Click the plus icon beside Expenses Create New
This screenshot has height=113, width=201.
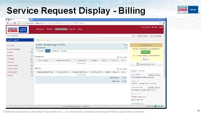click(118, 57)
